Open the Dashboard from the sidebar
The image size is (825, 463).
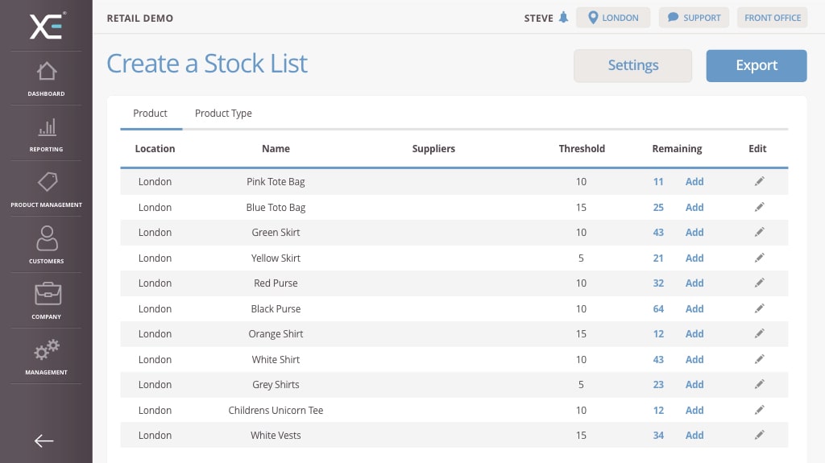(x=47, y=77)
